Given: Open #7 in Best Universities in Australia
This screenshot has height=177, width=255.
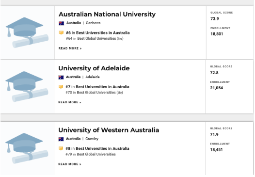Looking at the screenshot, I should [x=97, y=87].
